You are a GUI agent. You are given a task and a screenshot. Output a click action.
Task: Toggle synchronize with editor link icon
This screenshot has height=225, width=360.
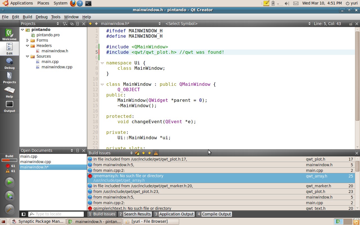72,24
